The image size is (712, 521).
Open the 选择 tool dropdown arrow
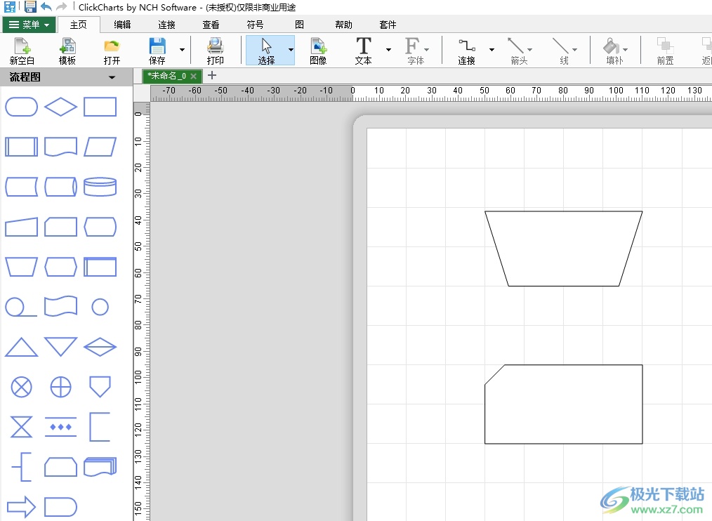[x=291, y=50]
